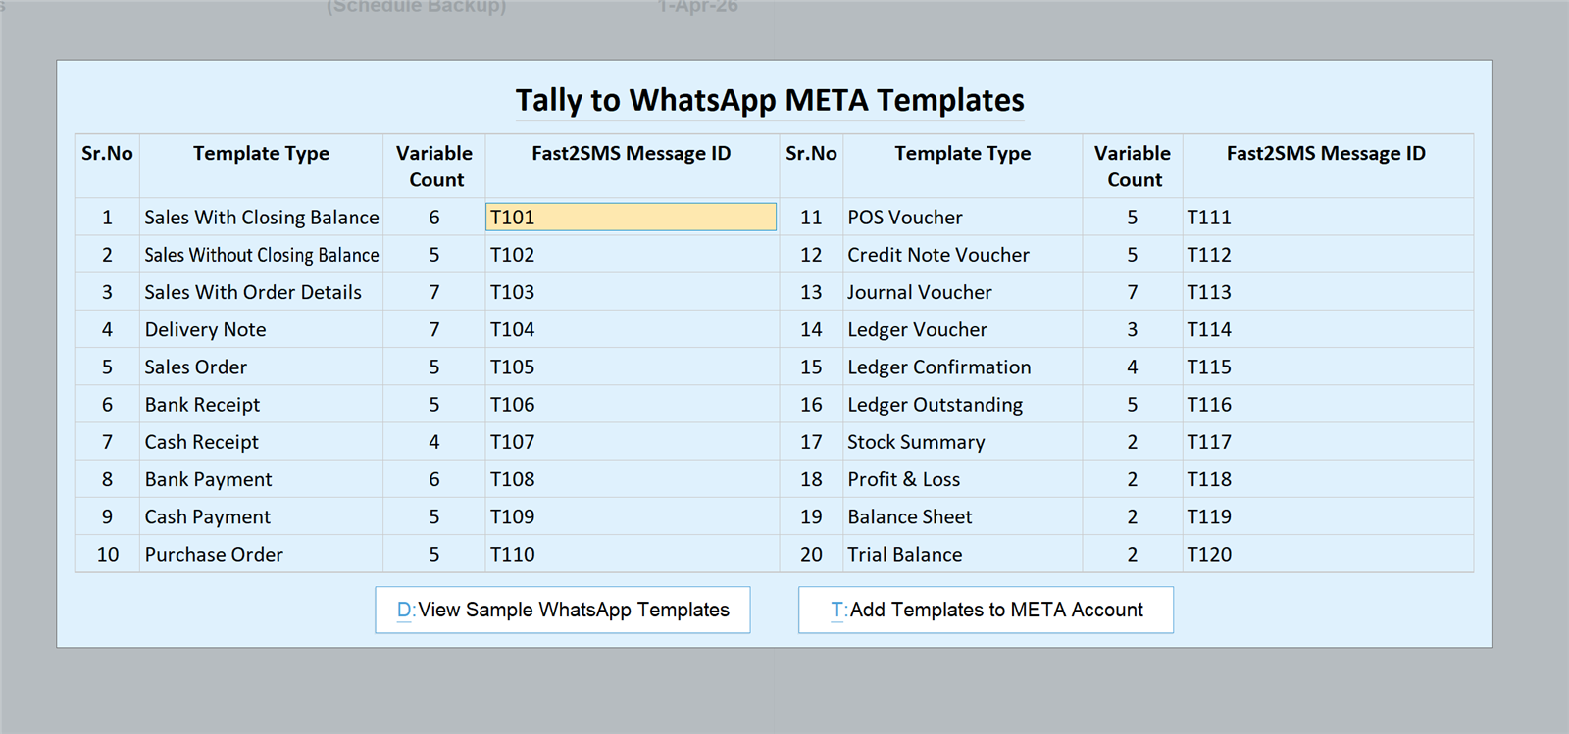Click the T104 message ID cell
This screenshot has width=1569, height=734.
point(631,329)
